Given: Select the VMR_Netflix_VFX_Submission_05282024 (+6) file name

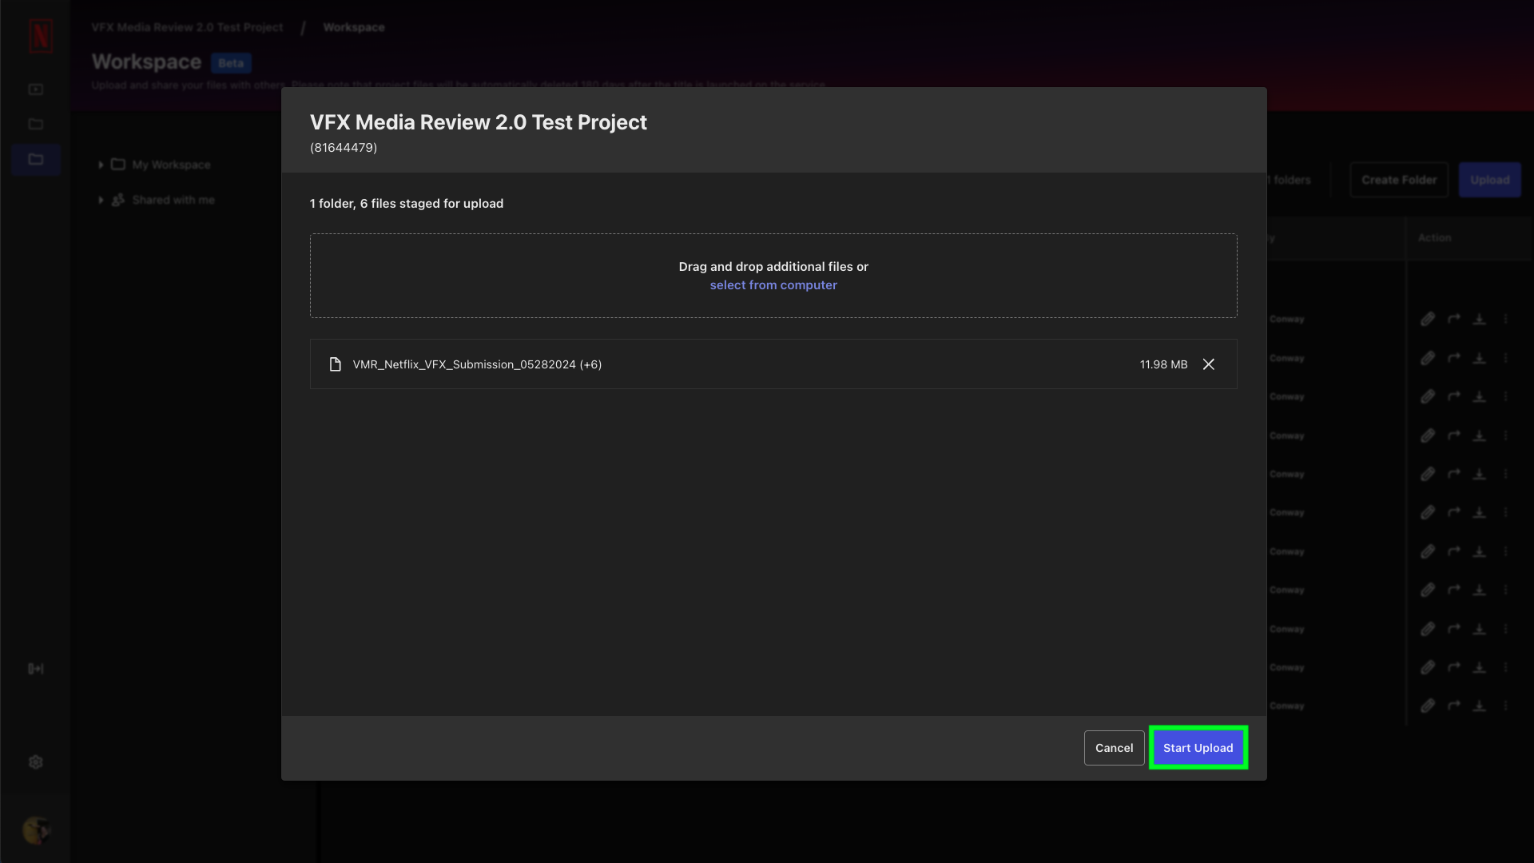Looking at the screenshot, I should click(477, 364).
